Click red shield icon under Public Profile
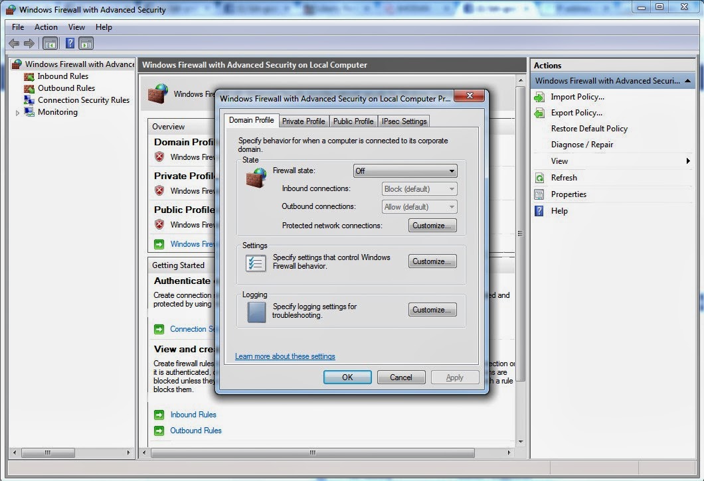Image resolution: width=704 pixels, height=481 pixels. pos(159,224)
